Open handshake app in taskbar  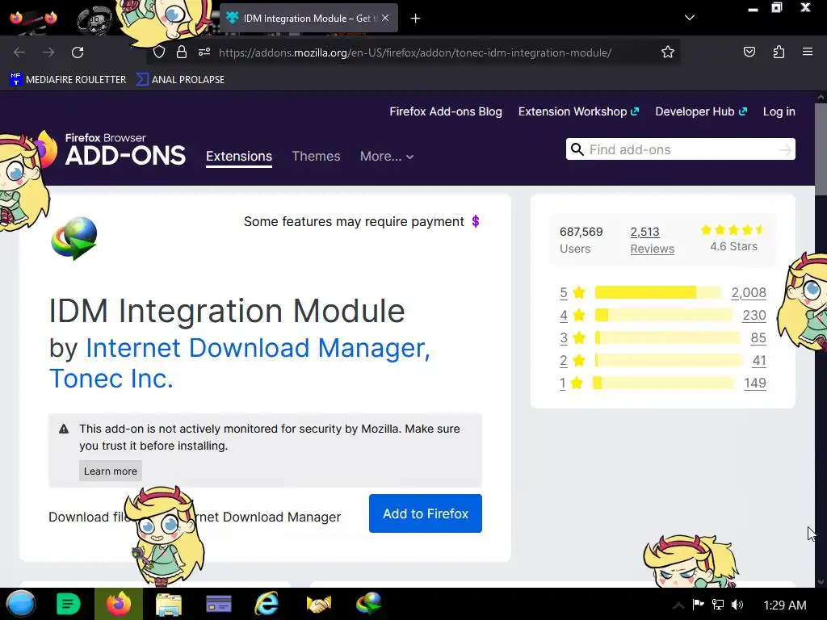pos(318,604)
